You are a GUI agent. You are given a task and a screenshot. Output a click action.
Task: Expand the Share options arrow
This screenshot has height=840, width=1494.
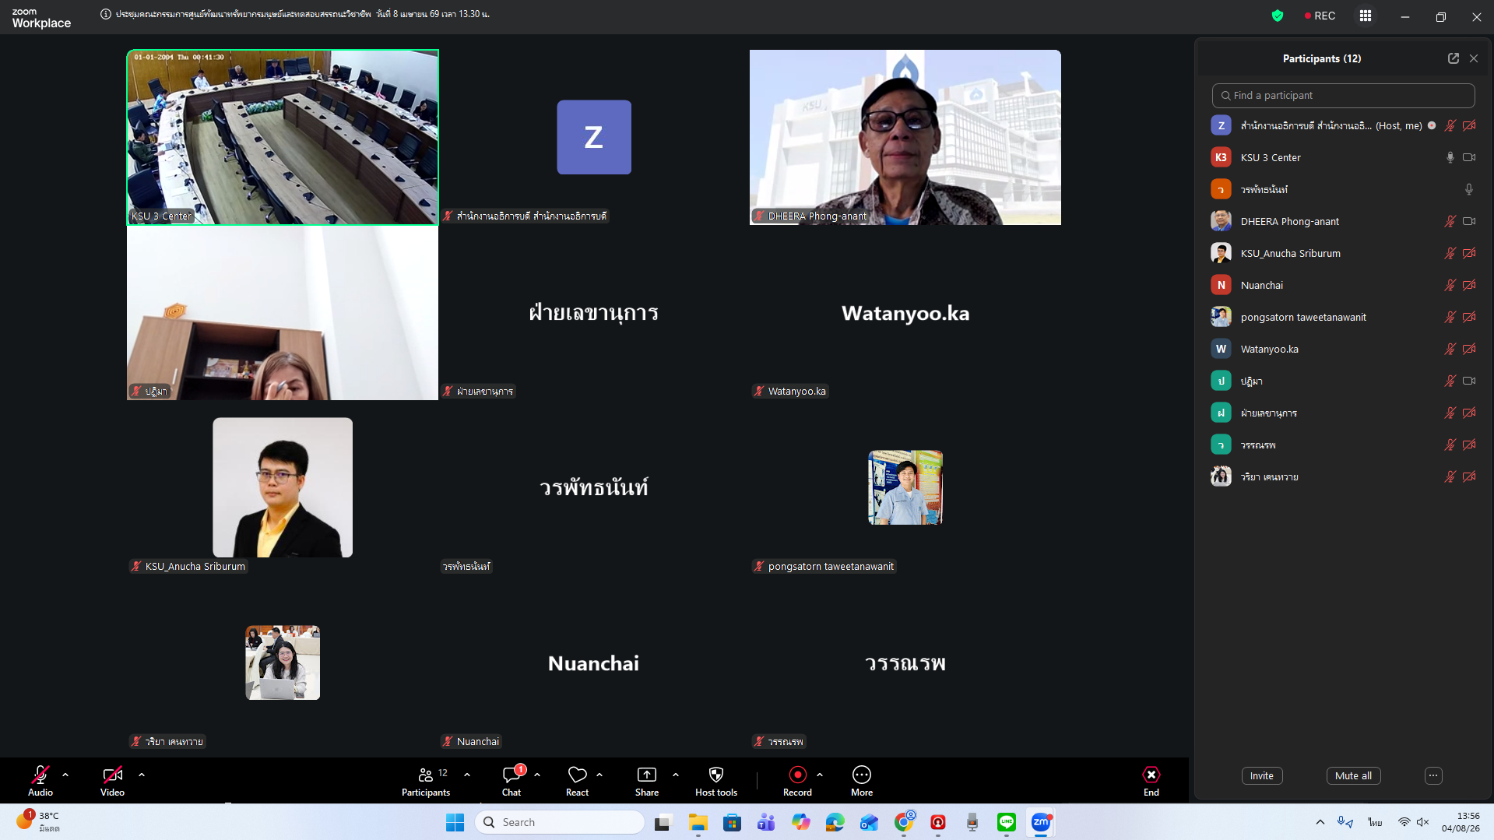coord(676,775)
